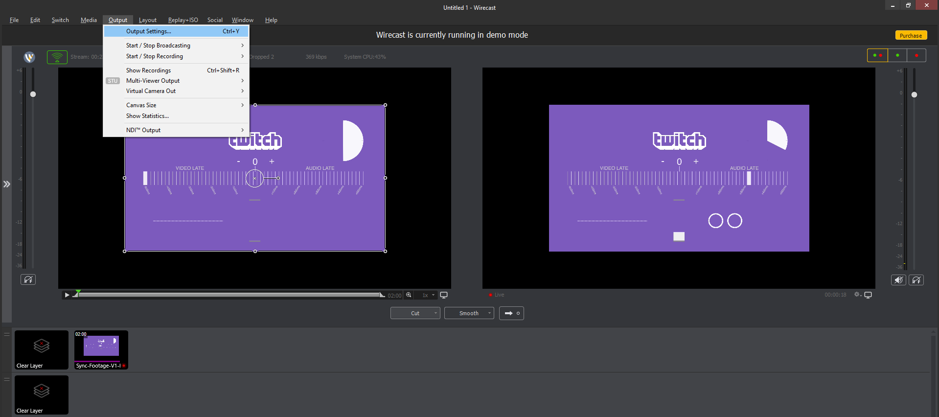Choose Show Statistics menu entry

pyautogui.click(x=176, y=116)
